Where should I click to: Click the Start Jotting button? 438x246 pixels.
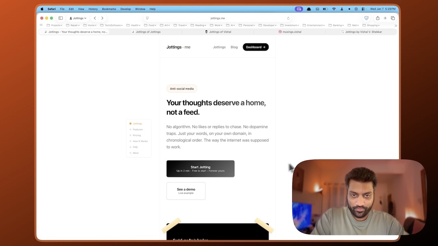pos(200,168)
